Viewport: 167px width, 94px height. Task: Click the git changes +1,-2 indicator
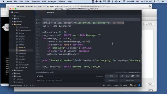[133, 85]
